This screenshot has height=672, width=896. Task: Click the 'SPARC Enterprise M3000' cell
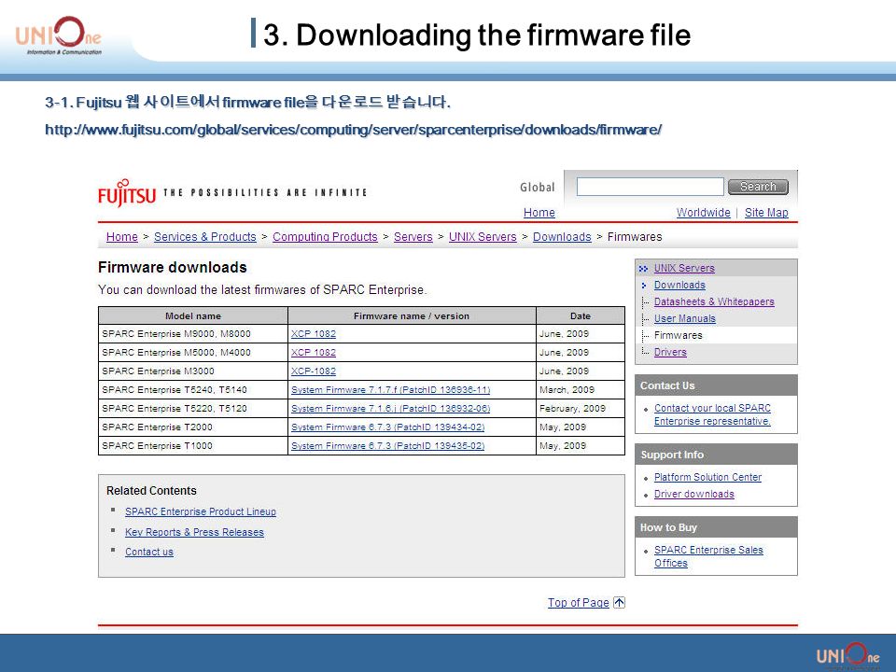(x=193, y=371)
